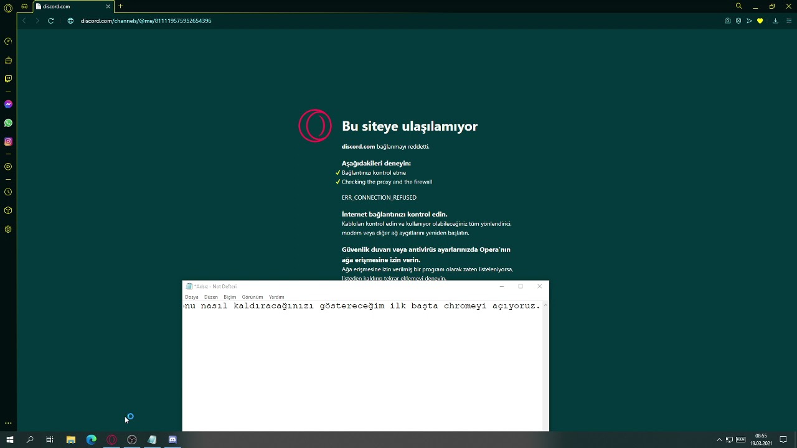This screenshot has height=448, width=797.
Task: Click 'Checking the proxy and the firewall' suggestion
Action: [x=387, y=182]
